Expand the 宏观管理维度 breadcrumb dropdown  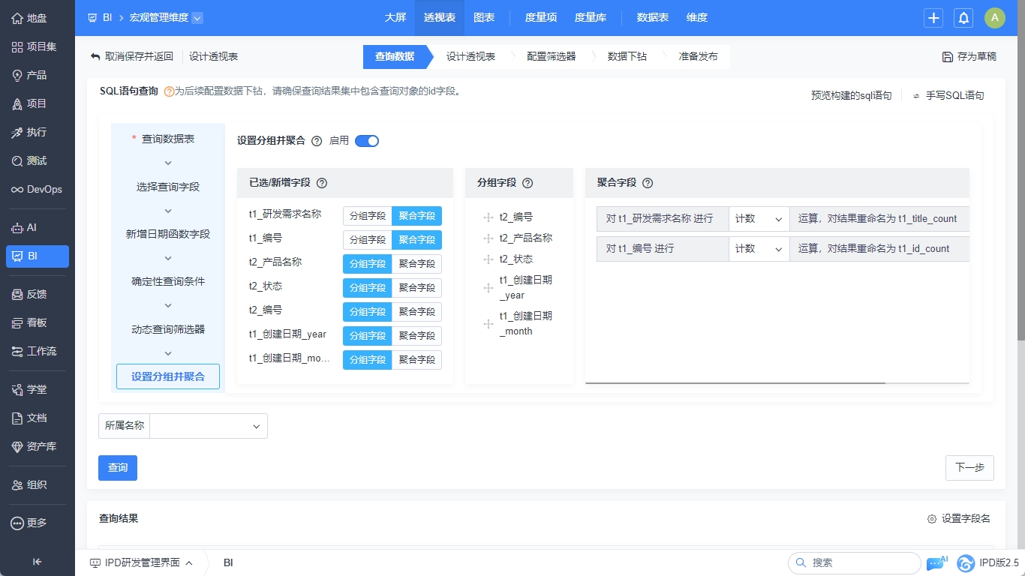tap(197, 18)
